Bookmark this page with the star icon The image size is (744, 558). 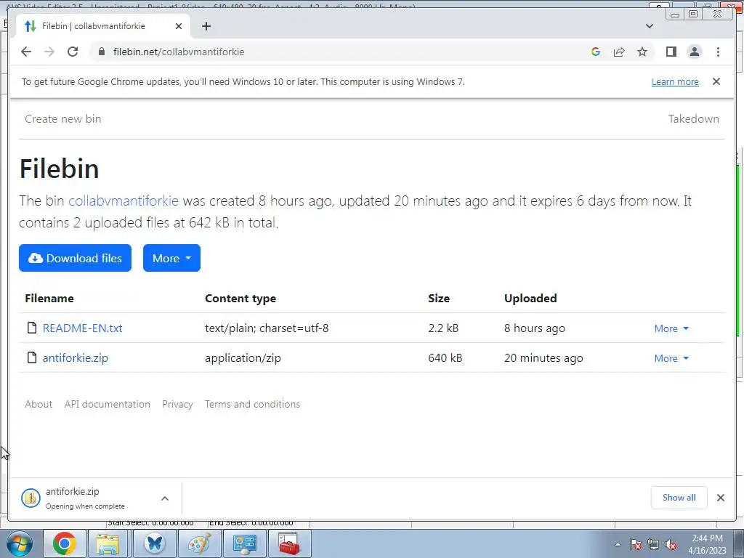click(x=642, y=52)
